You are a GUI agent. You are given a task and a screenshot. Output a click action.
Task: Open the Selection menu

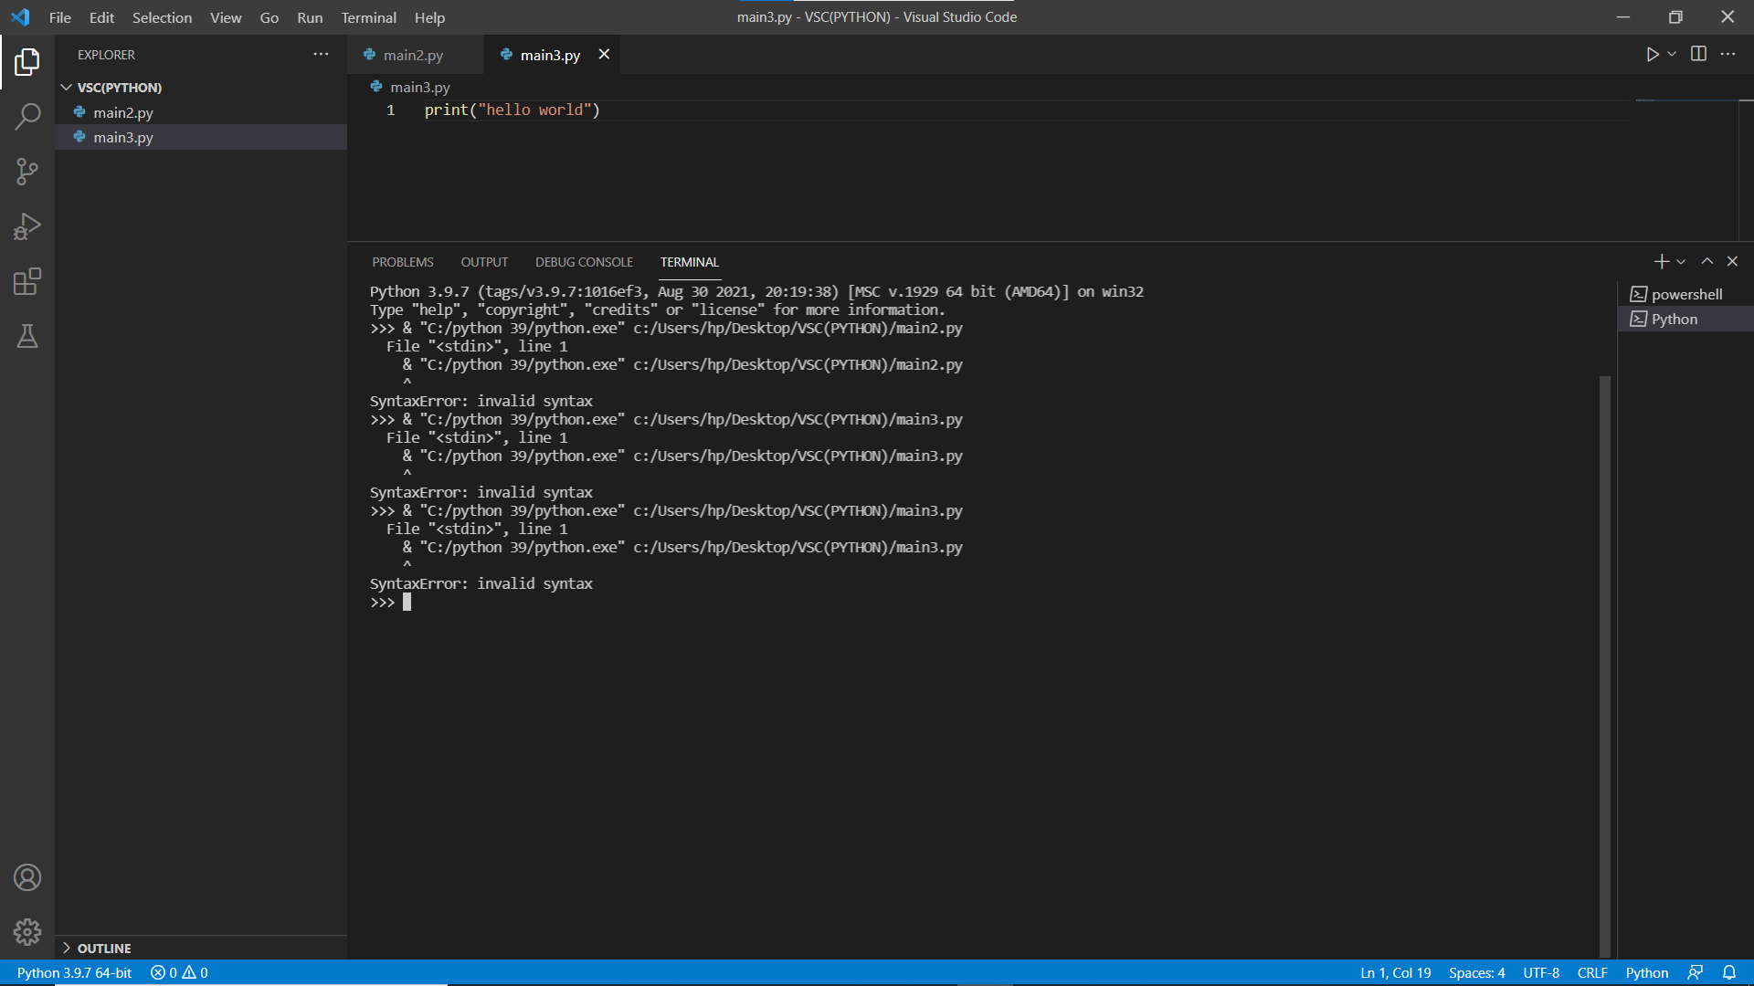click(x=162, y=17)
